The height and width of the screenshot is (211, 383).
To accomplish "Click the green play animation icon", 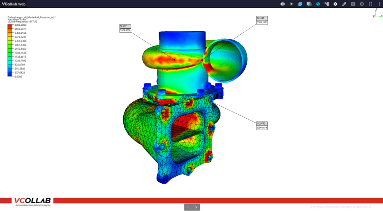I will pyautogui.click(x=292, y=4).
